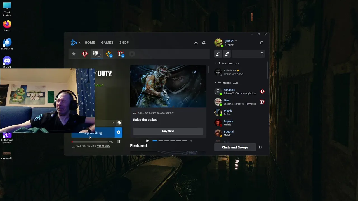The width and height of the screenshot is (358, 201).
Task: Open Chats and Groups
Action: (235, 147)
